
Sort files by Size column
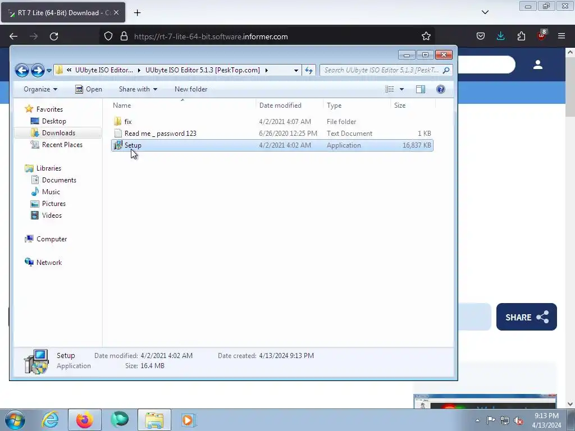[413, 105]
